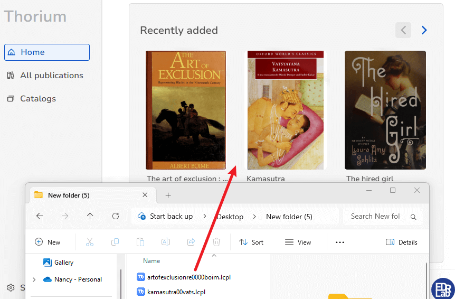Click New folder (5) breadcrumb
The width and height of the screenshot is (464, 299).
click(289, 217)
